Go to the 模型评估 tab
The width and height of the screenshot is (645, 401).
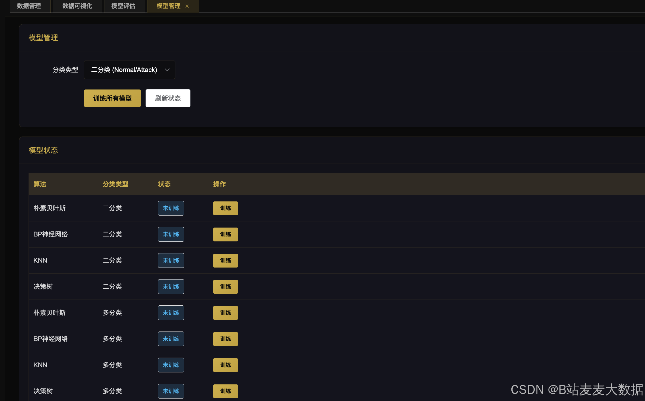(x=123, y=6)
